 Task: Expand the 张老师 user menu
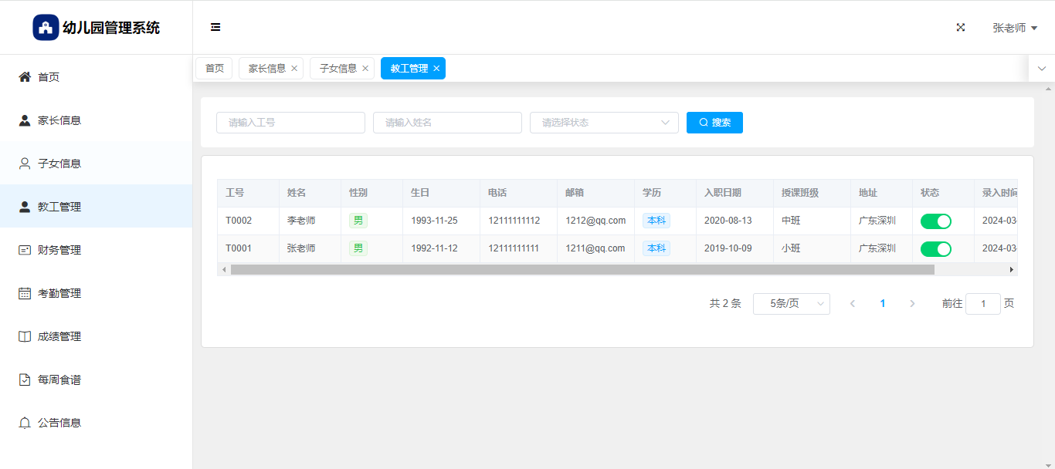[1014, 28]
